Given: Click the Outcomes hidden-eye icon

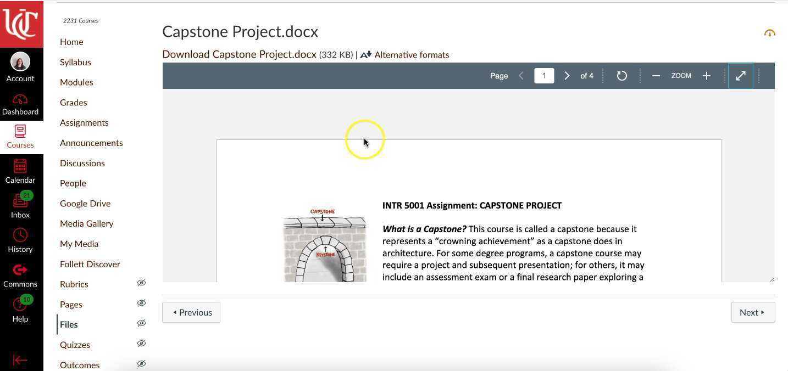Looking at the screenshot, I should point(141,364).
